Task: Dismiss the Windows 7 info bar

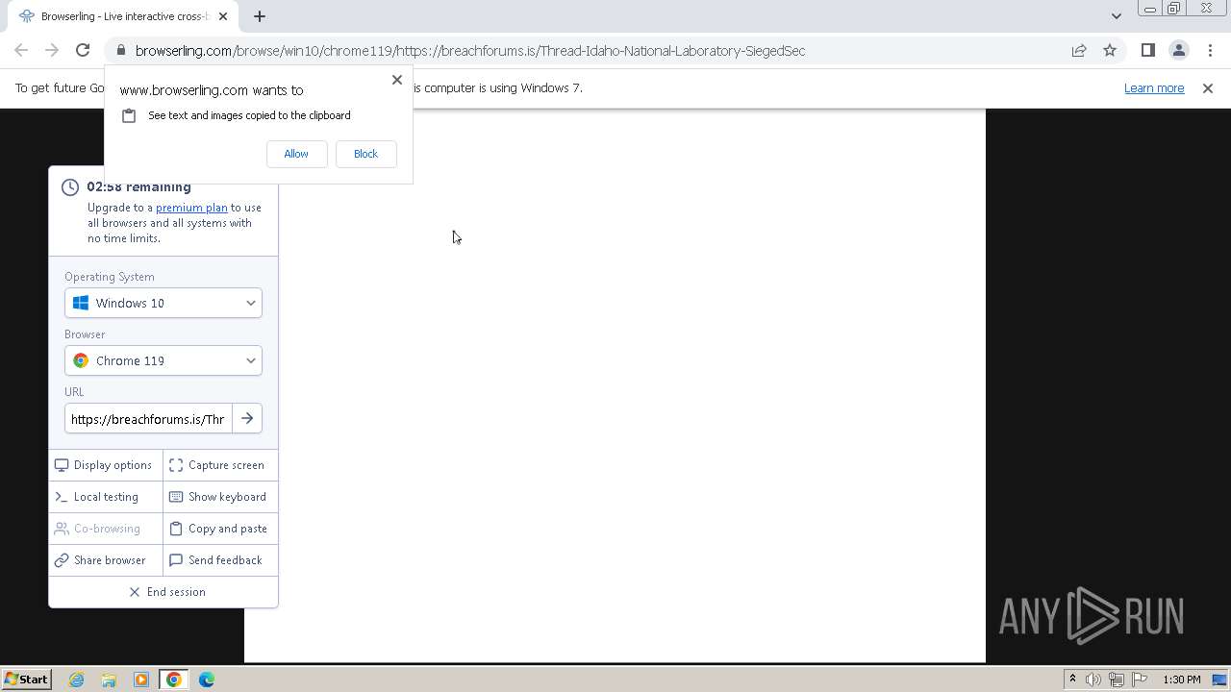Action: (x=1208, y=88)
